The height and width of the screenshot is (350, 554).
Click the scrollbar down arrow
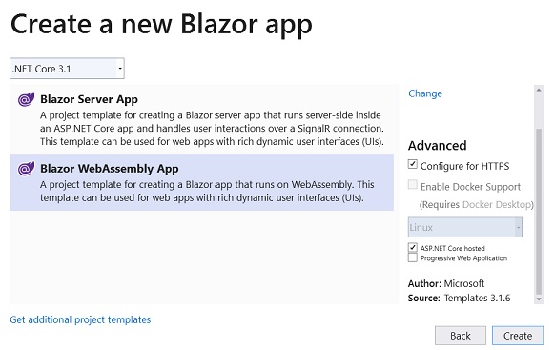539,299
